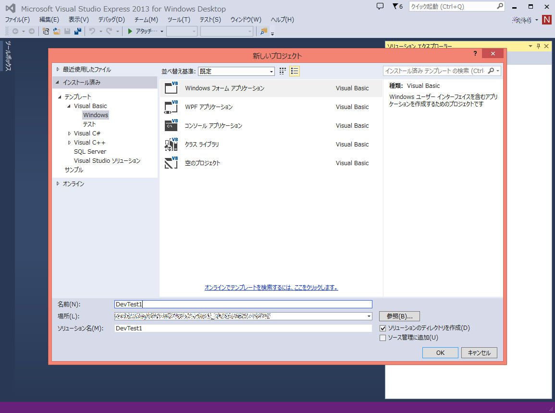
Task: Open the ファイル(F) menu
Action: click(x=17, y=19)
